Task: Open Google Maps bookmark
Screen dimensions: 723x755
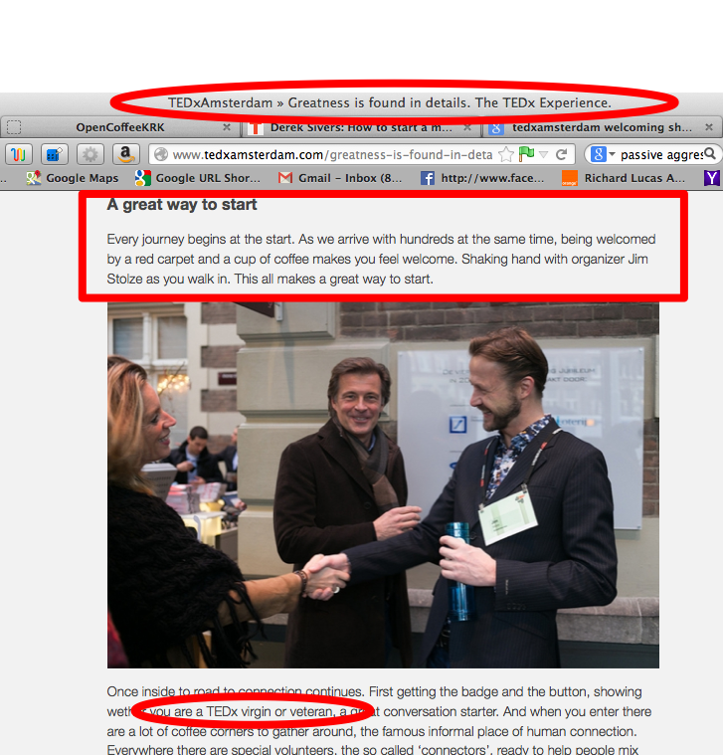Action: (73, 178)
